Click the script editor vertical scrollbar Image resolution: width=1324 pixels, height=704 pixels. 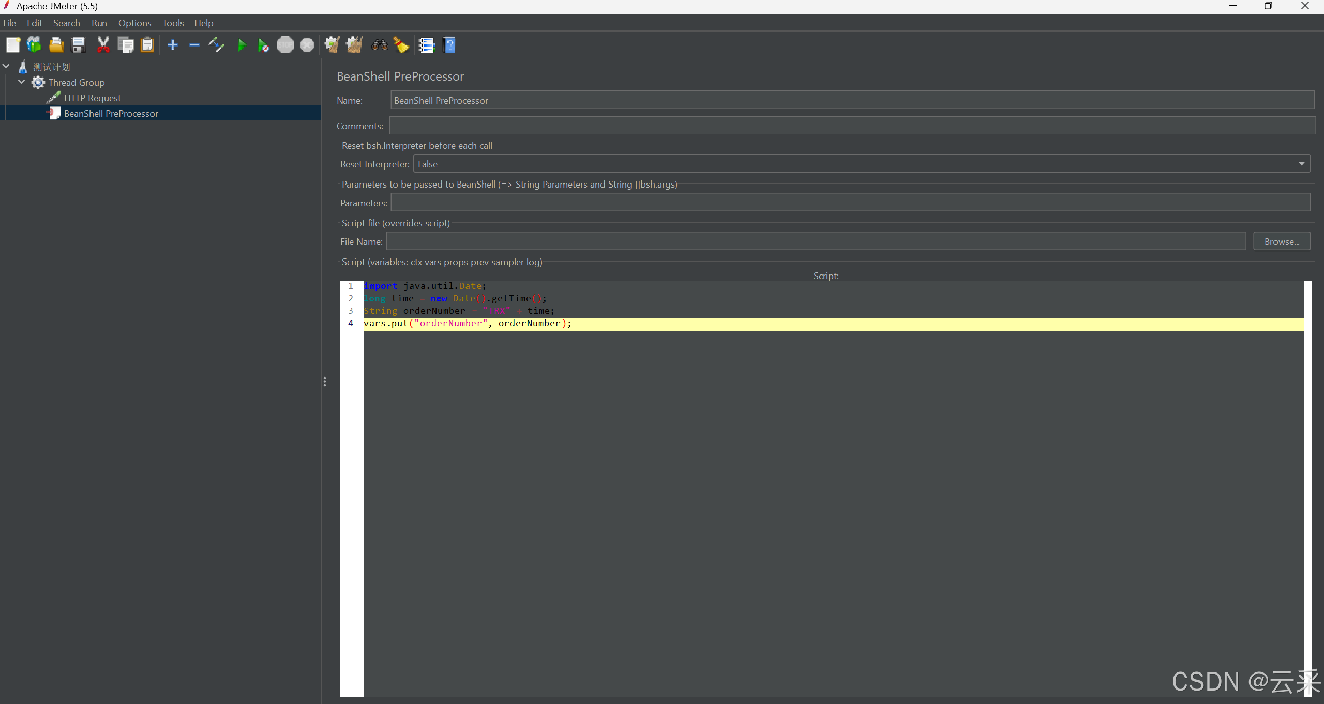coord(1308,488)
